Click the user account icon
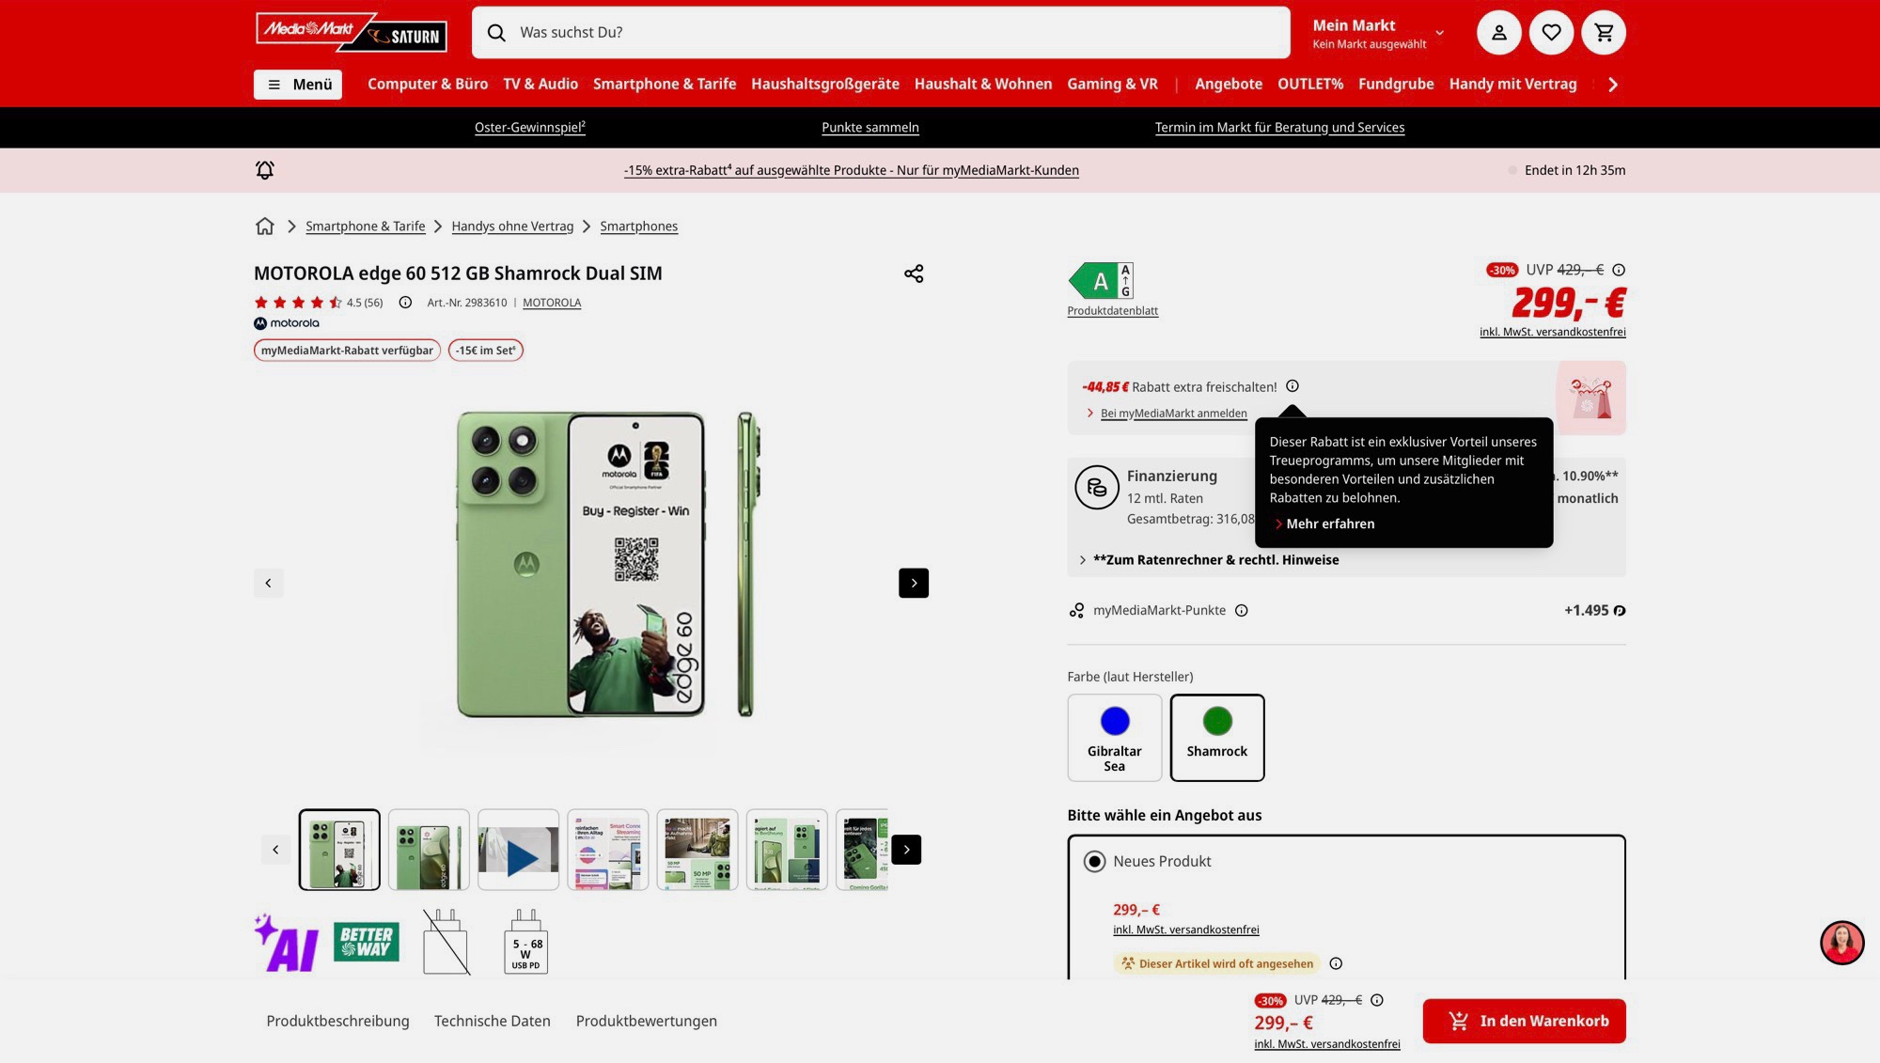The width and height of the screenshot is (1880, 1063). point(1498,33)
